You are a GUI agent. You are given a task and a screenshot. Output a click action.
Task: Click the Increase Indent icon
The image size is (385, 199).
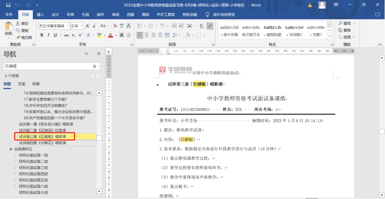click(x=181, y=26)
